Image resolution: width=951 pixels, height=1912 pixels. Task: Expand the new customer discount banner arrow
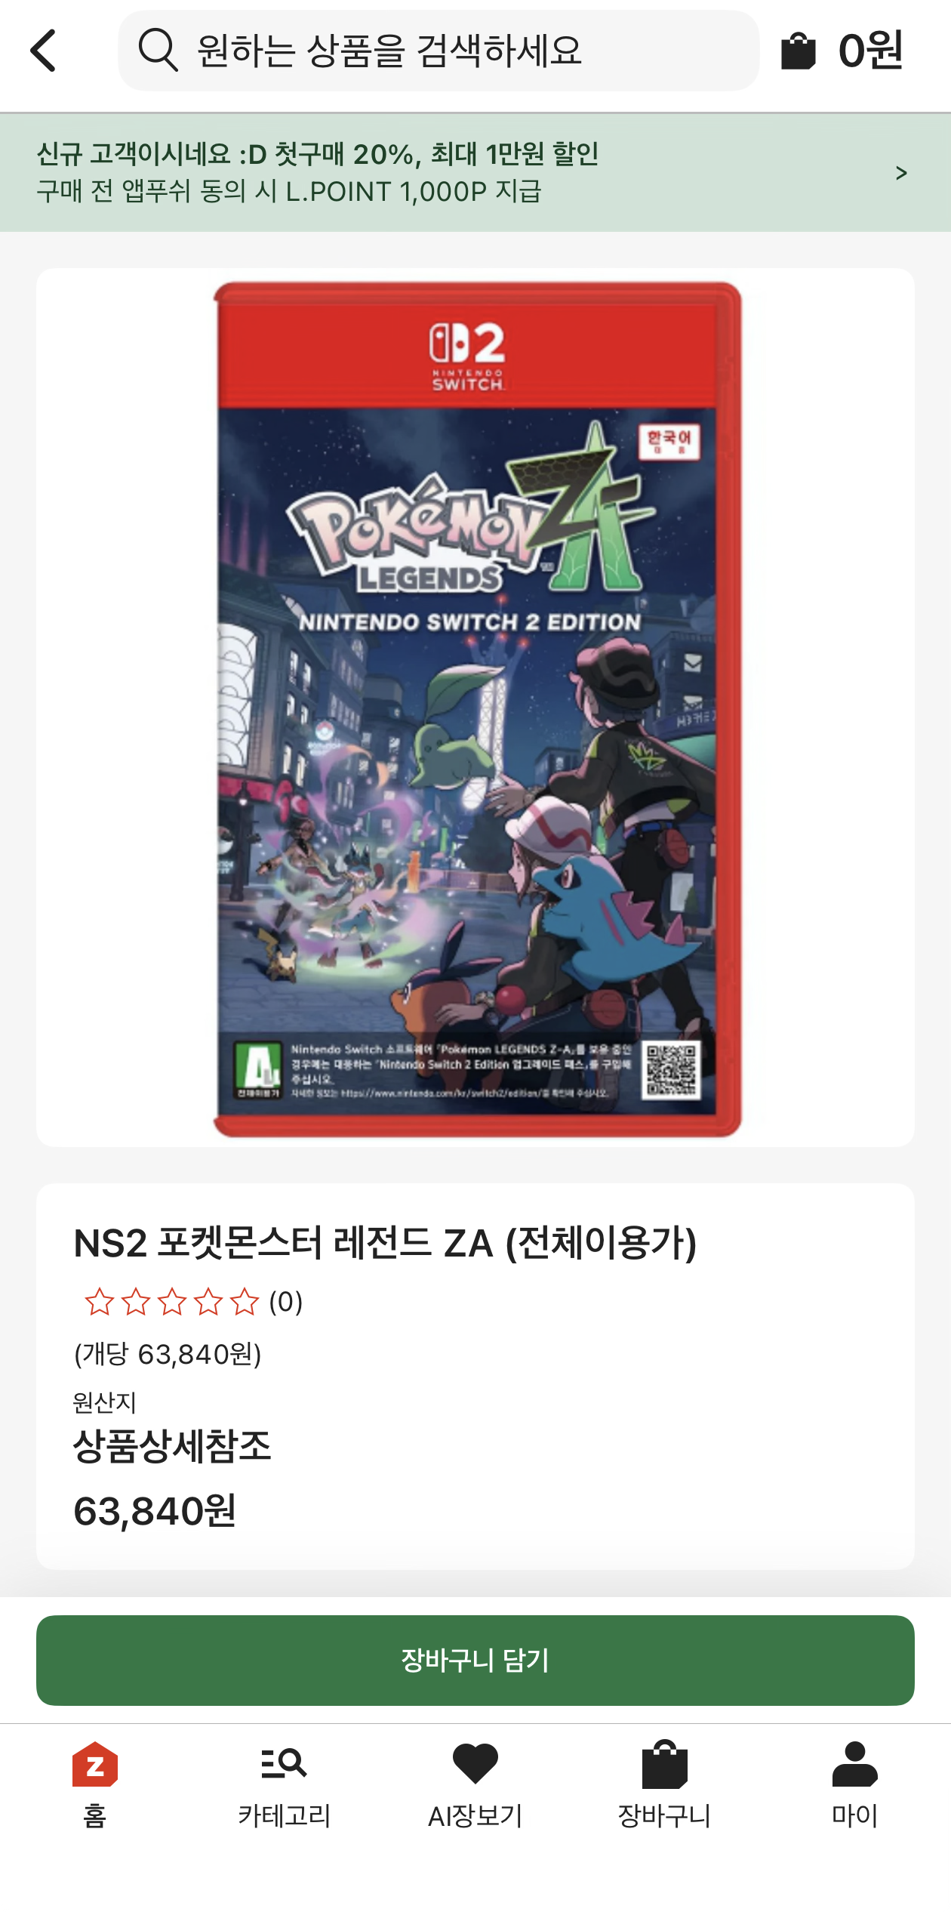(900, 173)
